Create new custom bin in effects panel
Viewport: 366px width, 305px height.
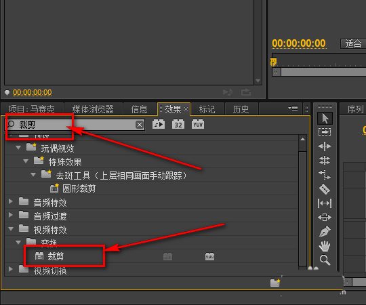coord(275,283)
